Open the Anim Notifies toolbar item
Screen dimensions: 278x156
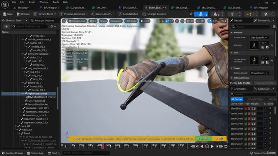129,14
